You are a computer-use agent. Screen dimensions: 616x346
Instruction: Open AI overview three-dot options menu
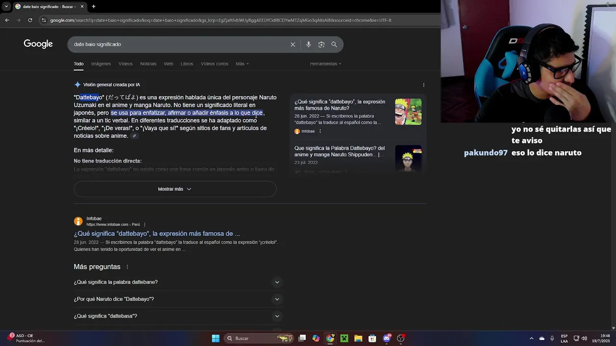point(423,85)
